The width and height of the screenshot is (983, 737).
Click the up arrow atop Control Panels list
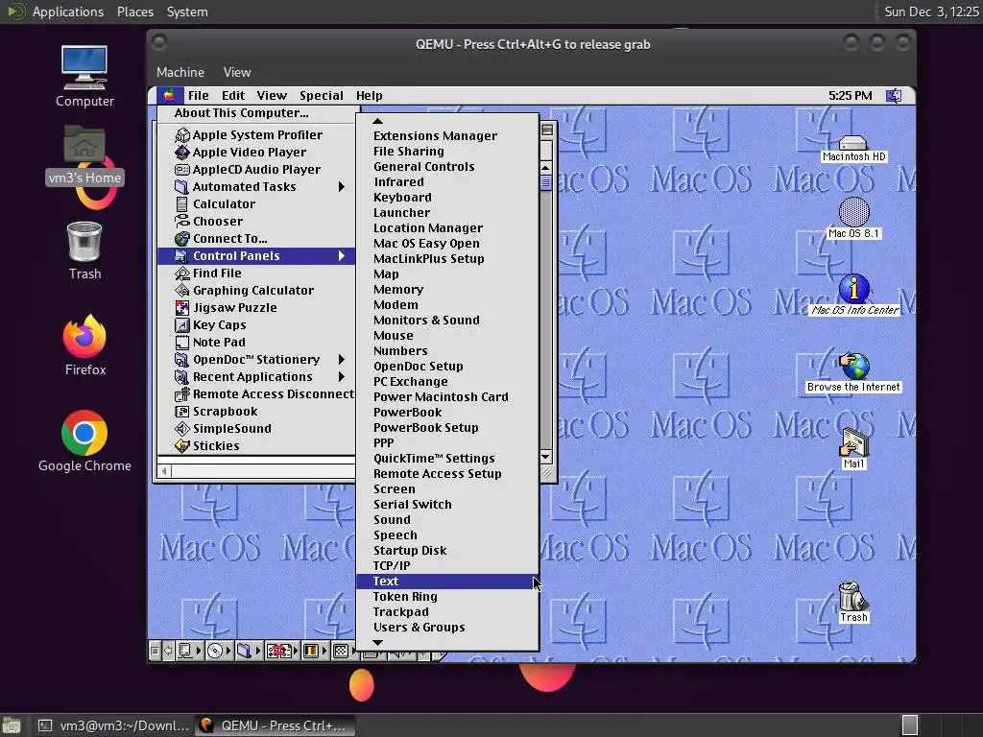pyautogui.click(x=377, y=121)
